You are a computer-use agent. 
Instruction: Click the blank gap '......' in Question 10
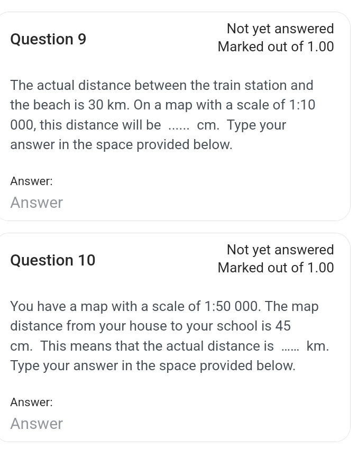click(x=290, y=346)
